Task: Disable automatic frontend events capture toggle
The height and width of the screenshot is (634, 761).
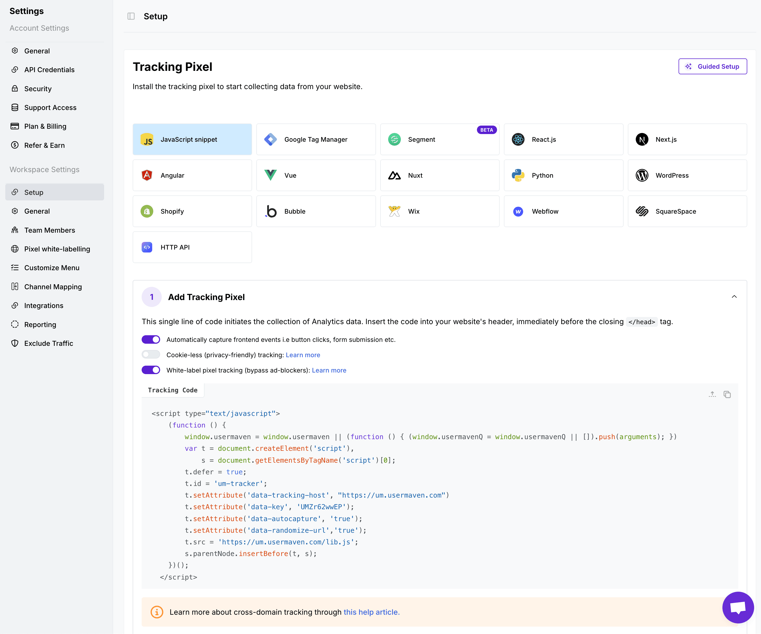Action: click(x=151, y=340)
